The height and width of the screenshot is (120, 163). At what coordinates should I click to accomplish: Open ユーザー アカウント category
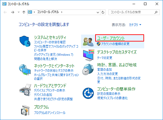pyautogui.click(x=111, y=38)
